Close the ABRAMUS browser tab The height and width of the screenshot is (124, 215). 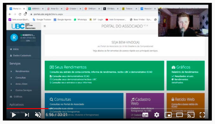pyautogui.click(x=43, y=9)
